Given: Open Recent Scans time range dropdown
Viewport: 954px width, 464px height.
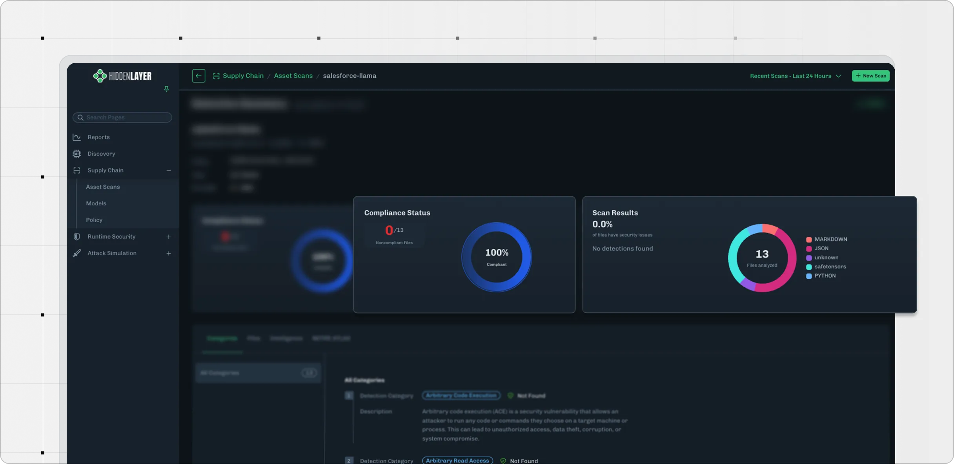Looking at the screenshot, I should point(795,76).
